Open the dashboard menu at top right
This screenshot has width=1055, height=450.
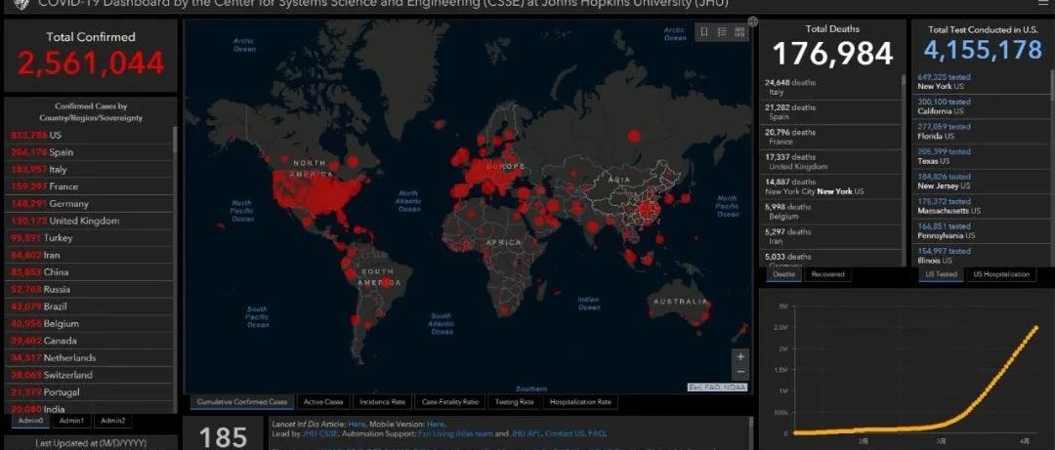pos(1043,3)
